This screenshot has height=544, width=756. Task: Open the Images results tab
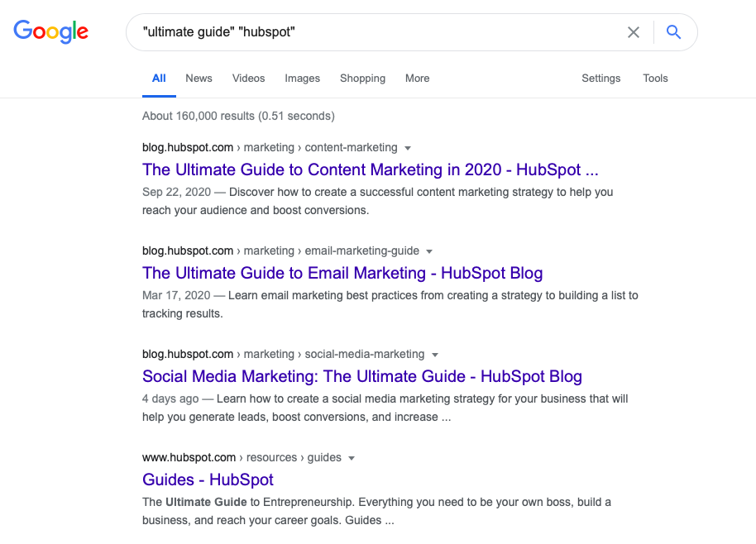302,79
